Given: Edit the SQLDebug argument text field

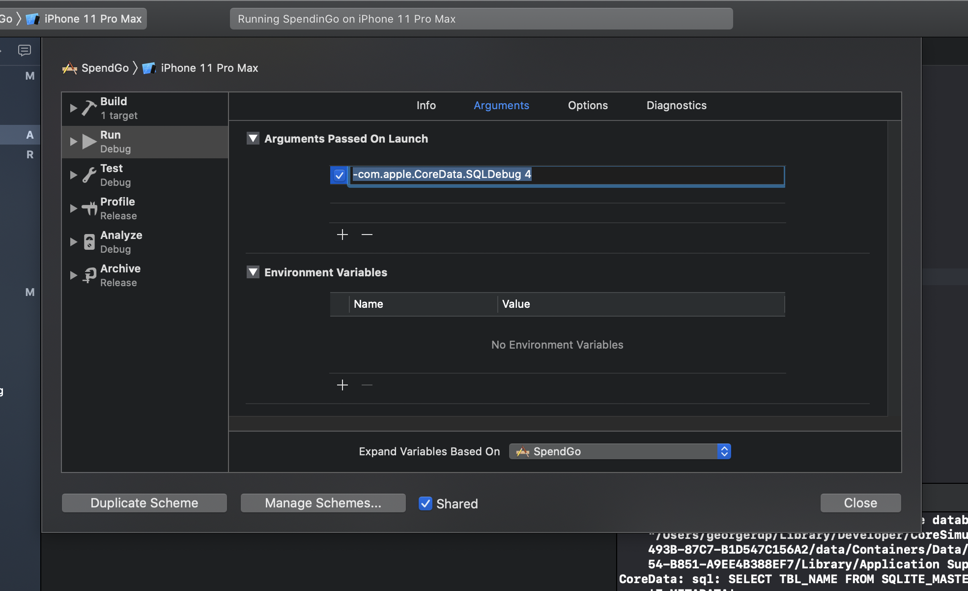Looking at the screenshot, I should 567,175.
